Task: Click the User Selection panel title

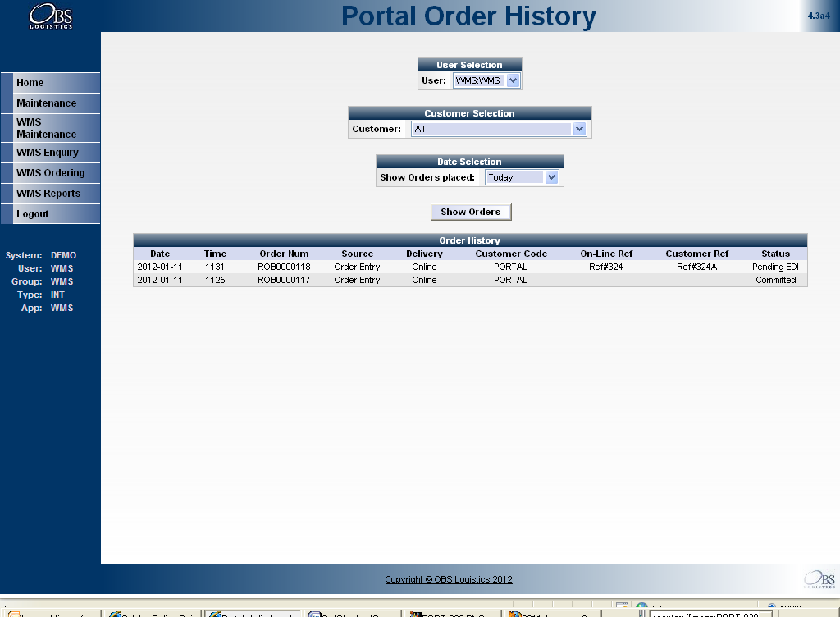Action: point(470,65)
